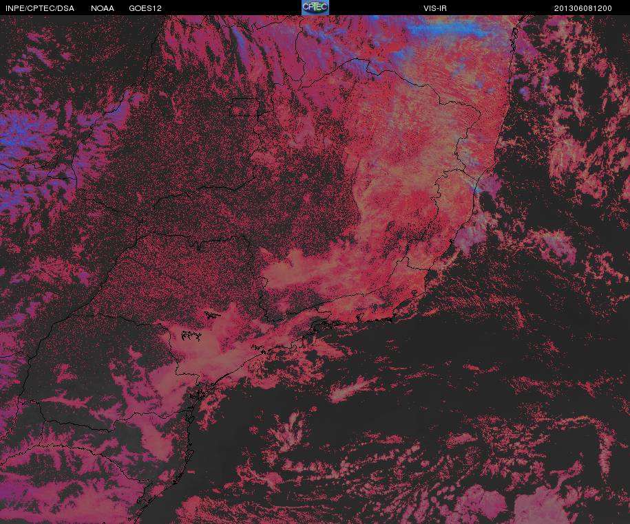
Task: Click the GOES12 satellite label
Action: 145,8
